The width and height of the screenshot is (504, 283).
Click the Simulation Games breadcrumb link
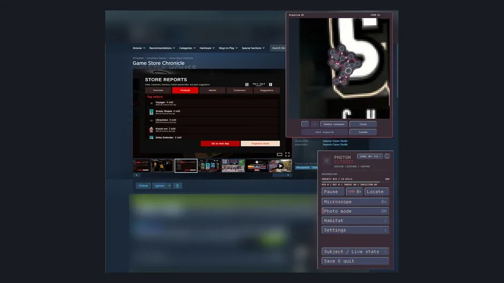tap(157, 58)
